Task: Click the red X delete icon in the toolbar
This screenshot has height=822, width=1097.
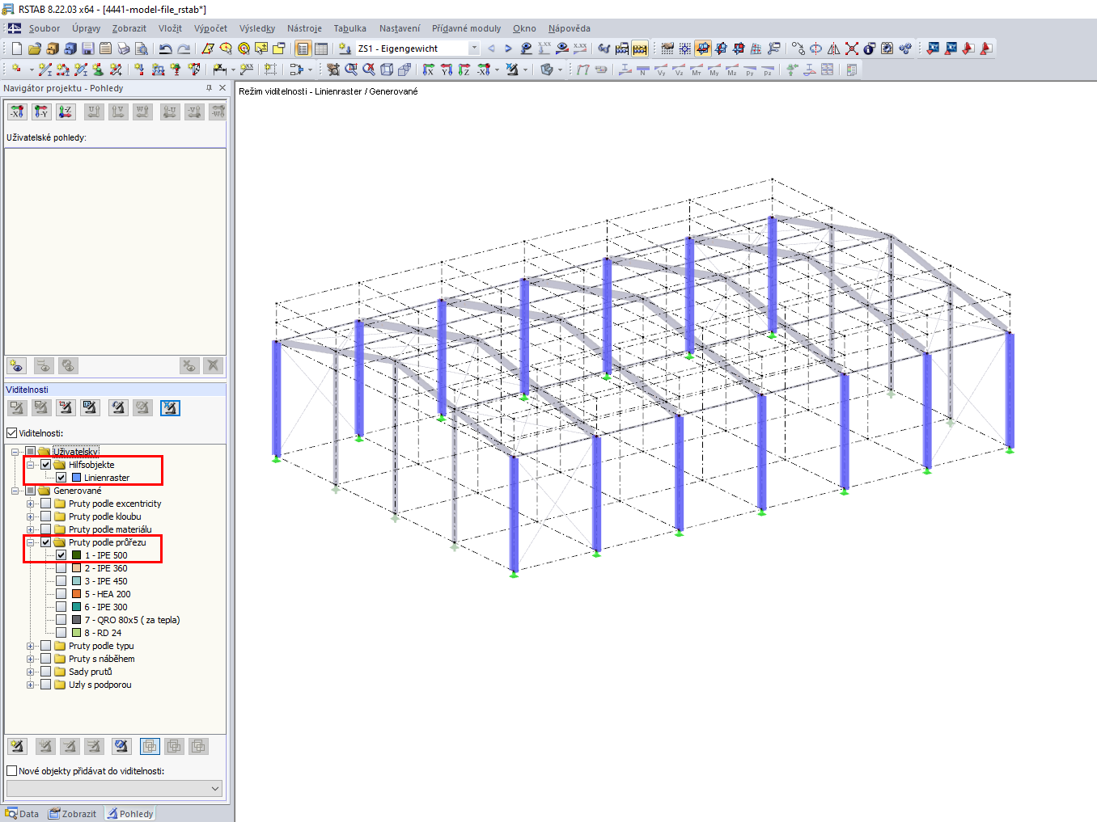Action: (x=852, y=48)
